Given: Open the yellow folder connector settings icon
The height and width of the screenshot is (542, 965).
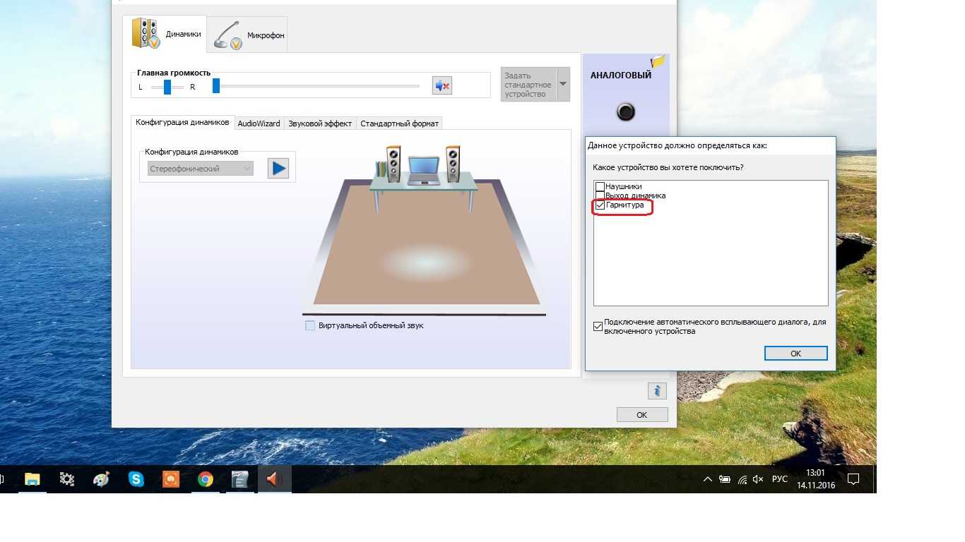Looking at the screenshot, I should tap(658, 61).
